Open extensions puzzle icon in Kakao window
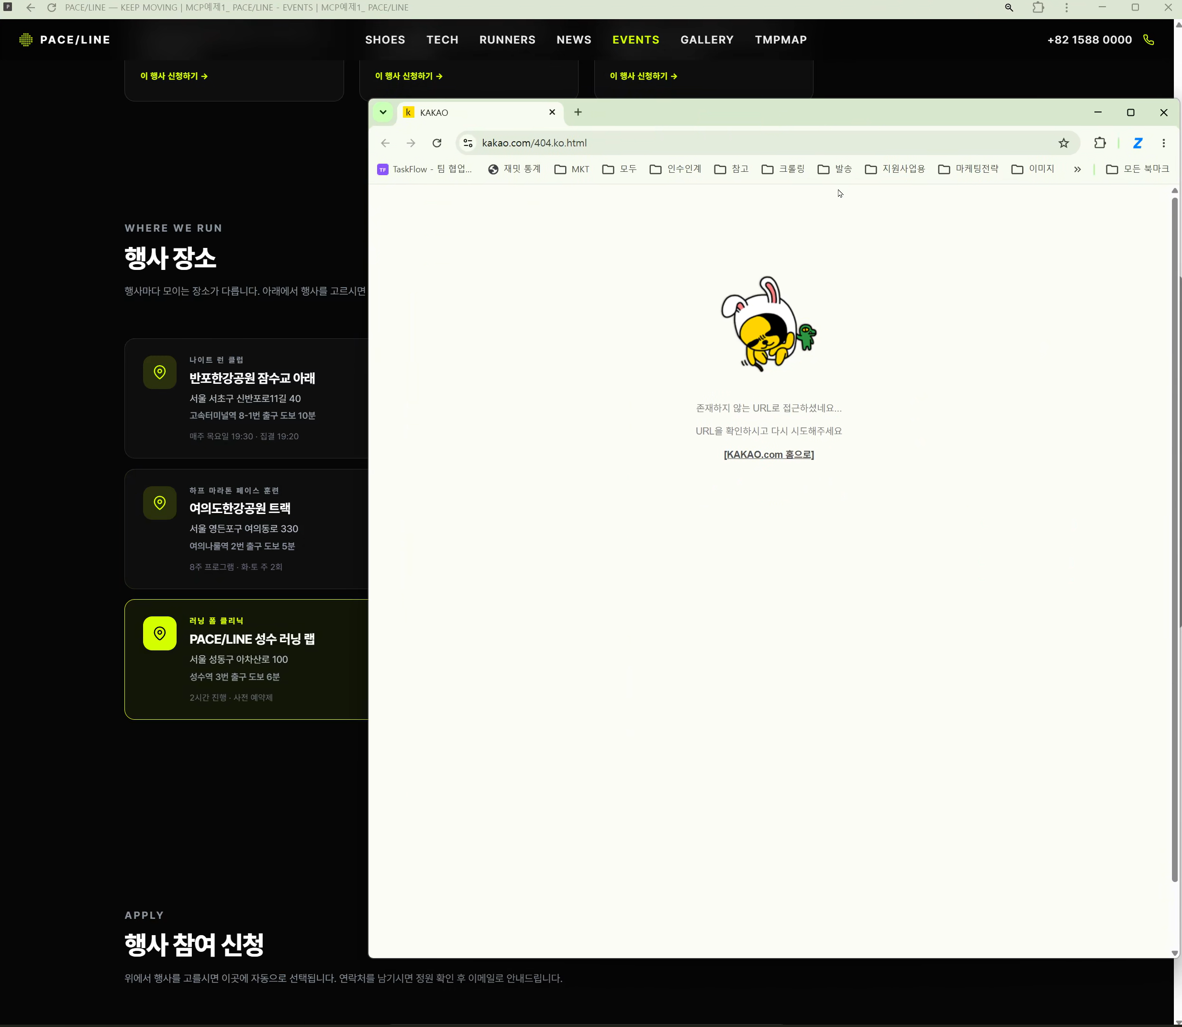The height and width of the screenshot is (1027, 1182). [1100, 143]
